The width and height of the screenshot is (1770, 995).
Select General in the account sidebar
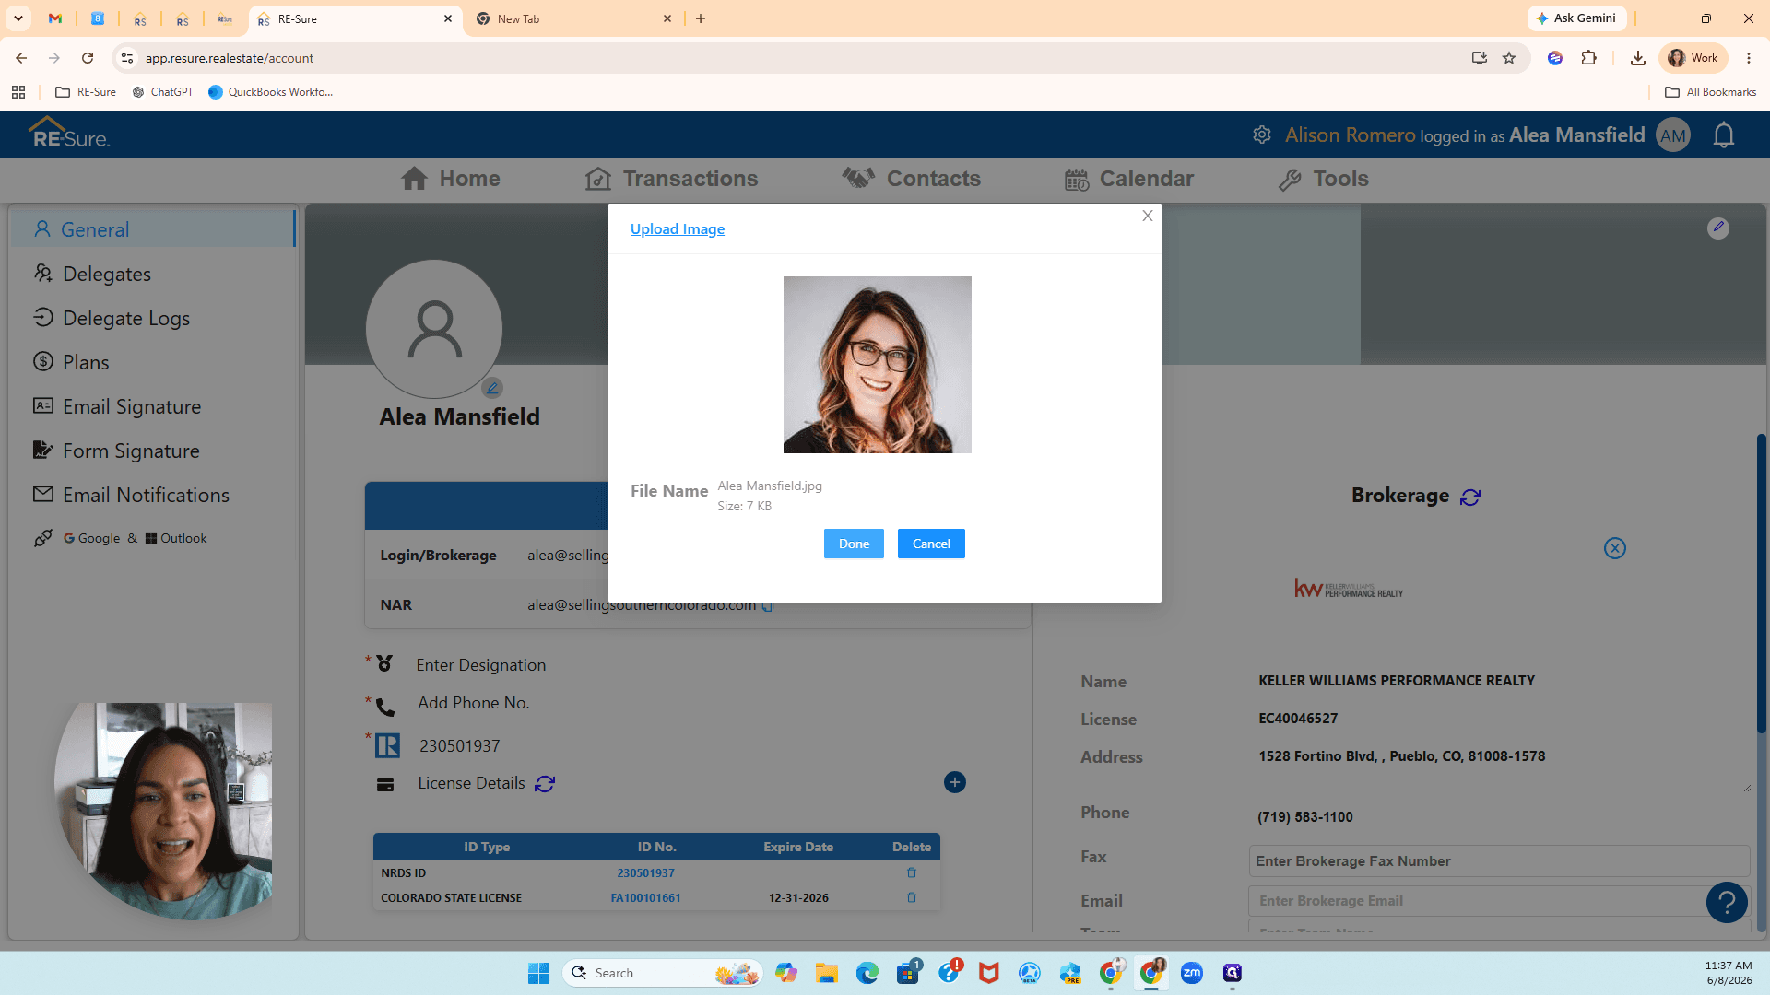(153, 229)
